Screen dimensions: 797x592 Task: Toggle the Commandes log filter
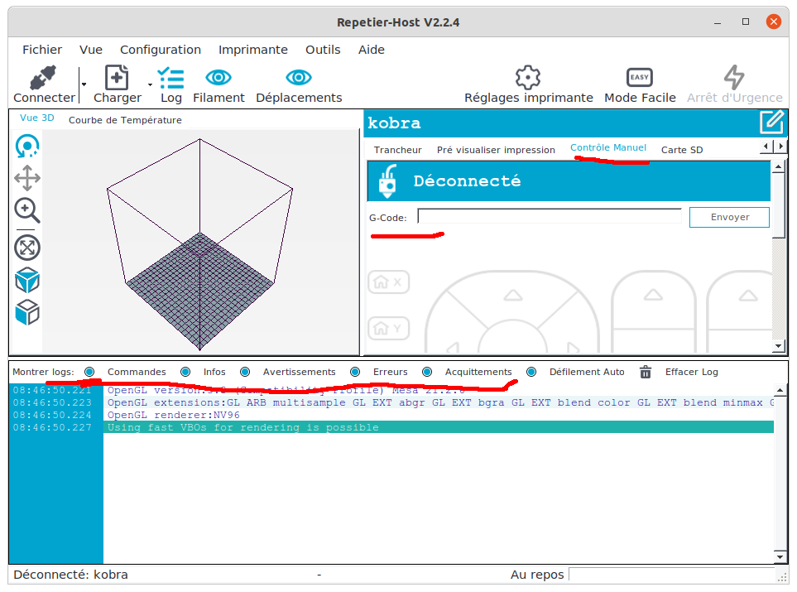[89, 372]
